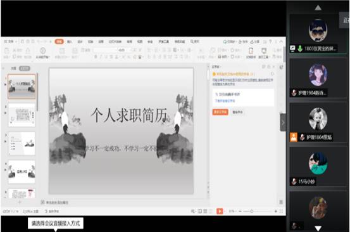Image resolution: width=350 pixels, height=232 pixels.
Task: Open the 幻灯片放映 ribbon tab
Action: coord(115,42)
